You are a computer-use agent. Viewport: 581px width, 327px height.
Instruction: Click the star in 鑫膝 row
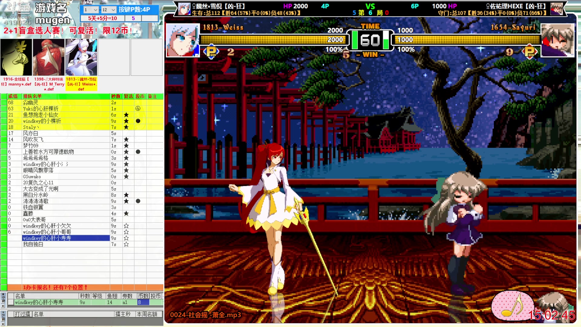point(126,213)
